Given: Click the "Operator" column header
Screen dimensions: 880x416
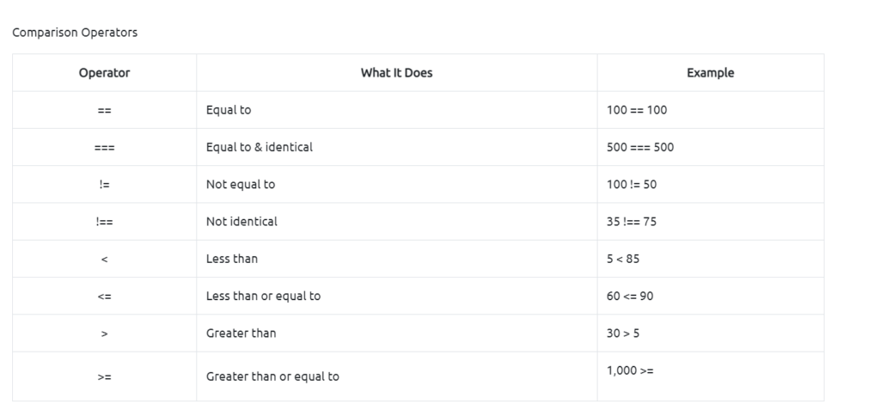Looking at the screenshot, I should pos(104,73).
